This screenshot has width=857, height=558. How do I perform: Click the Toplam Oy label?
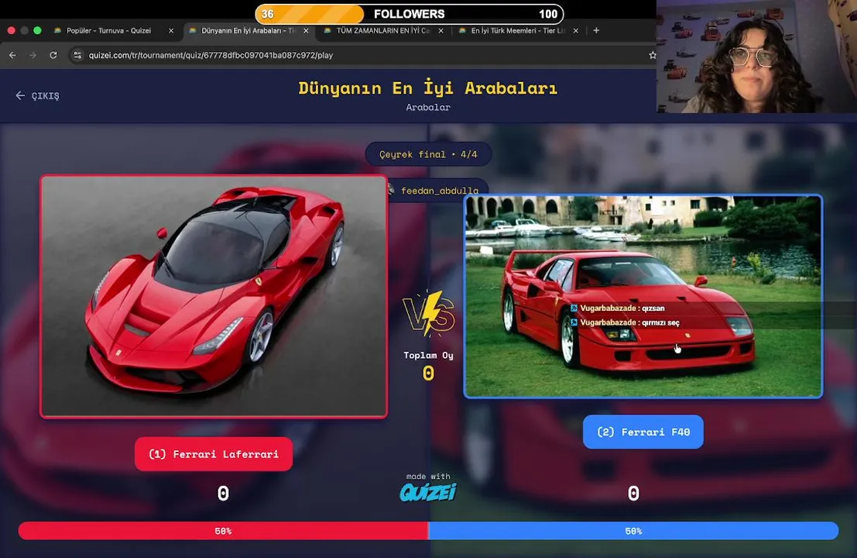click(x=428, y=356)
